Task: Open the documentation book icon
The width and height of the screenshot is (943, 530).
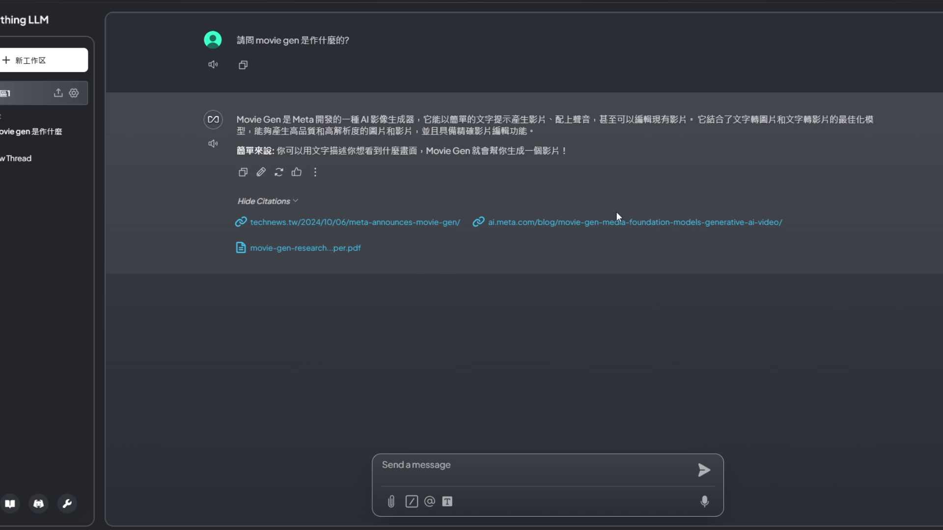Action: click(x=10, y=504)
